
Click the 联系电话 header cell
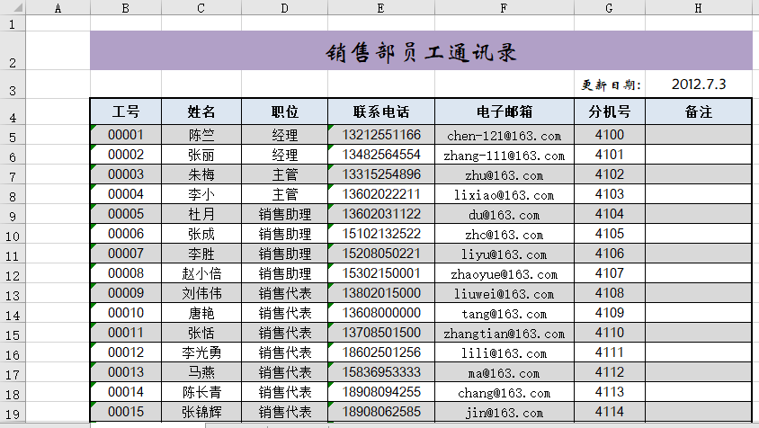tap(380, 112)
